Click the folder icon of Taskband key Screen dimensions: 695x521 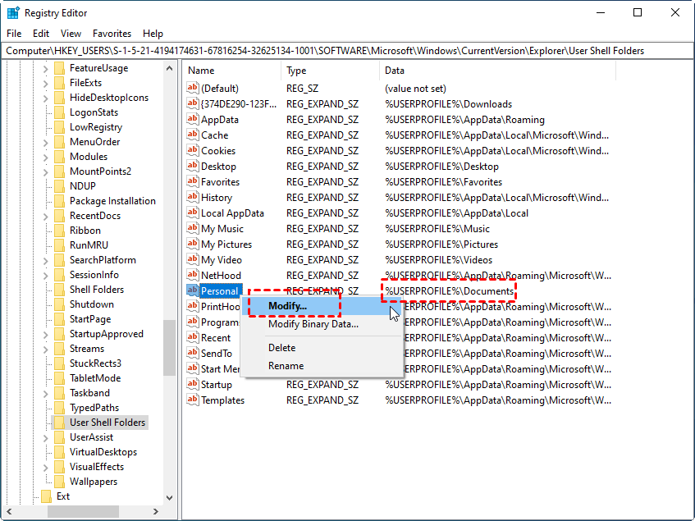tap(59, 392)
